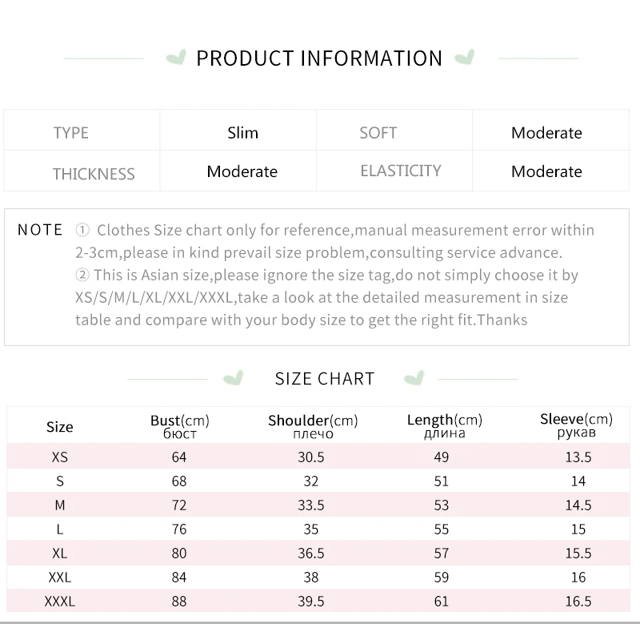Click the Shoulder(cm) column header
Screen dimensions: 640x624
(313, 426)
